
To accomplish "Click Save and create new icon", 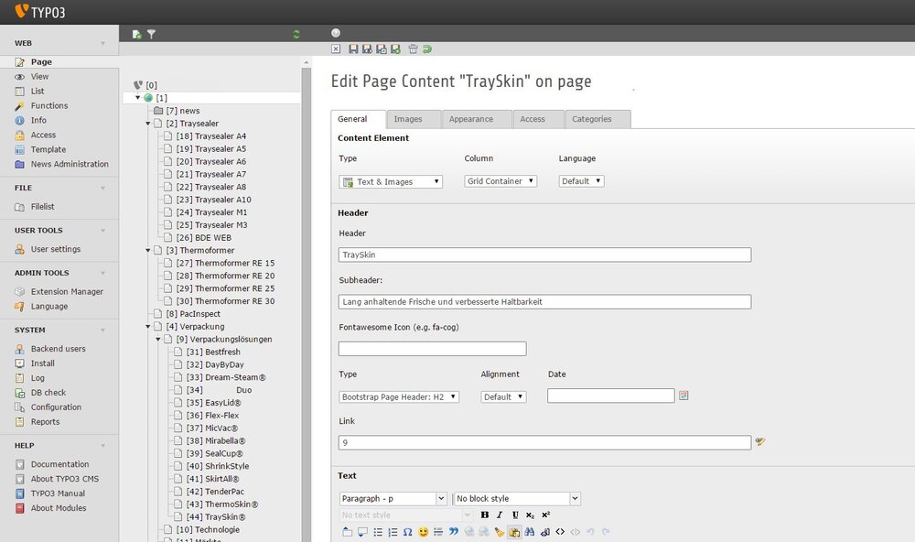I will pos(395,49).
